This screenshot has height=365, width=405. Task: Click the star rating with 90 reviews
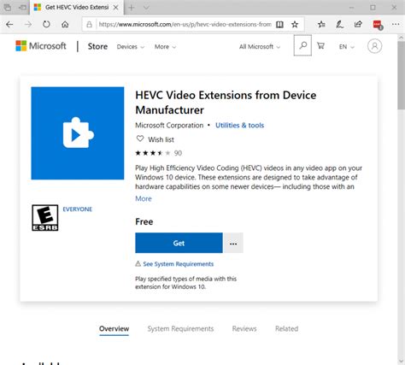point(158,153)
